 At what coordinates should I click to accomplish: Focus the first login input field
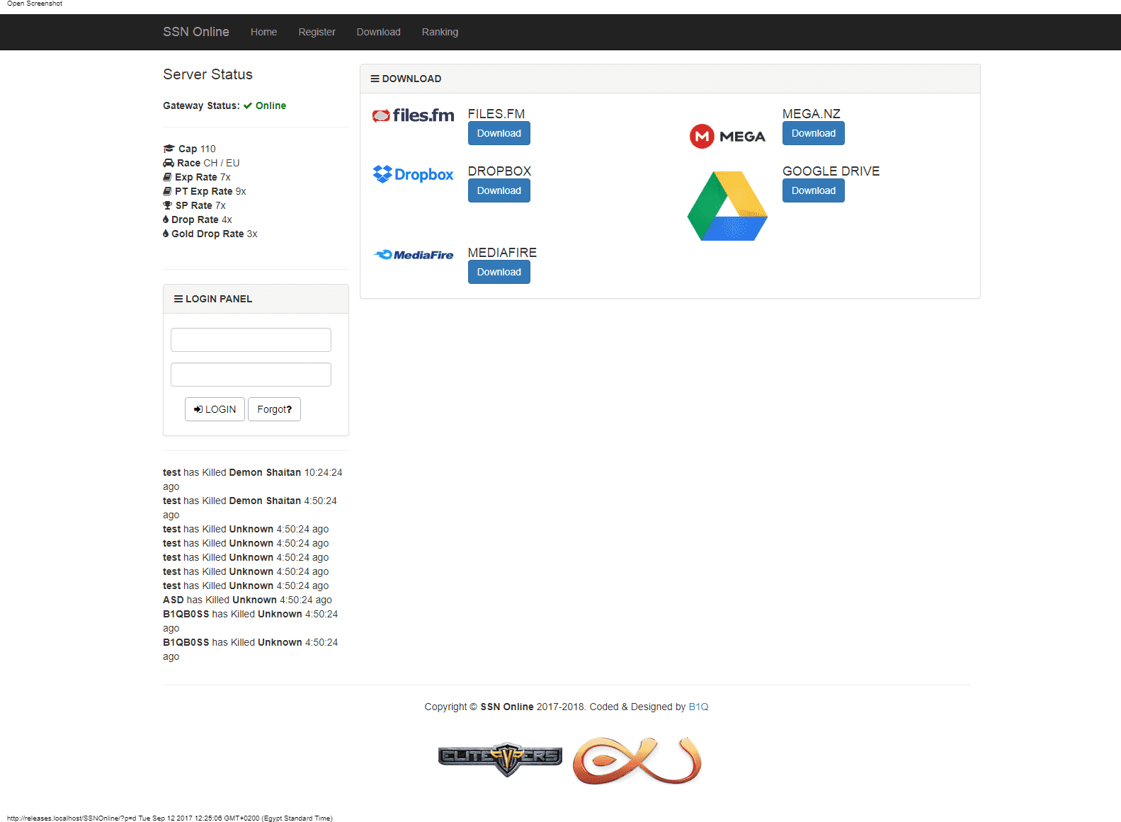(251, 340)
